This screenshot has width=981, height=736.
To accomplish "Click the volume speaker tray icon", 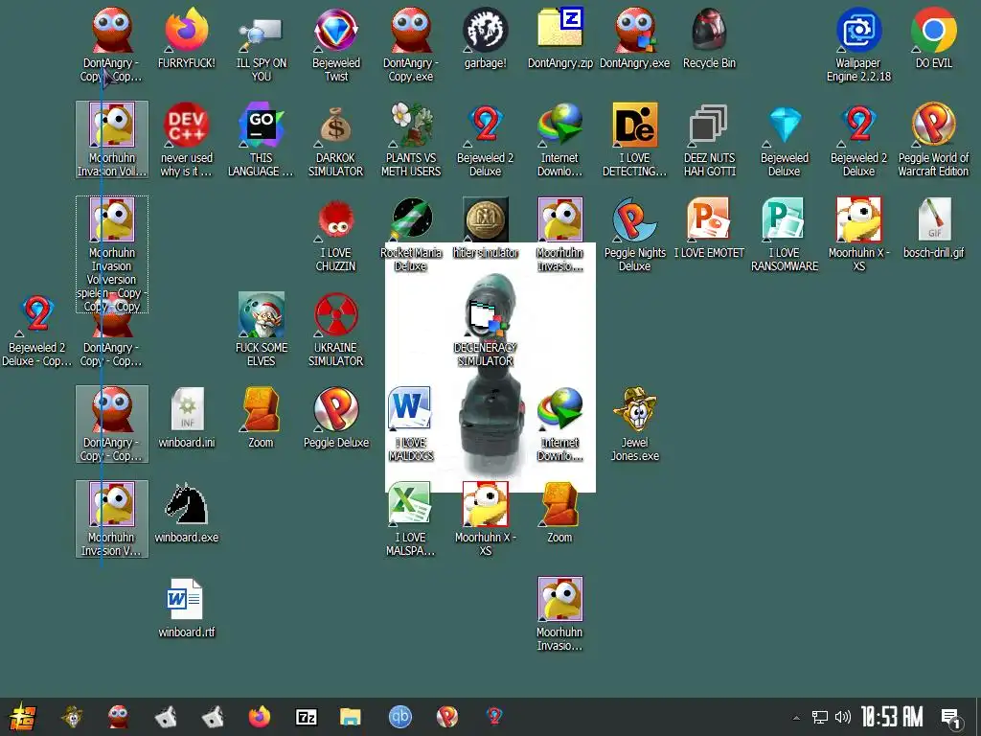I will [x=843, y=717].
